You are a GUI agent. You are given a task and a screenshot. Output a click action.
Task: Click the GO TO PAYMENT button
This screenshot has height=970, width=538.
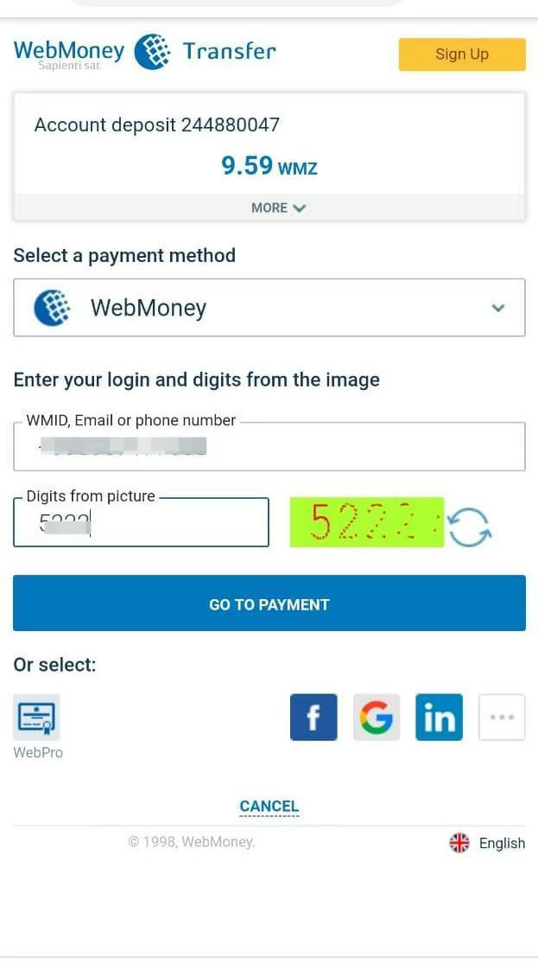click(269, 603)
